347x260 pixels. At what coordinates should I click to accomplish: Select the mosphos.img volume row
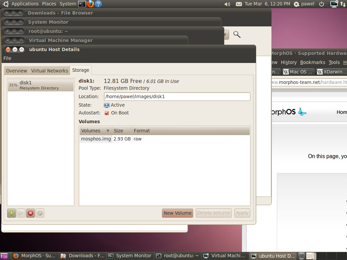click(96, 139)
